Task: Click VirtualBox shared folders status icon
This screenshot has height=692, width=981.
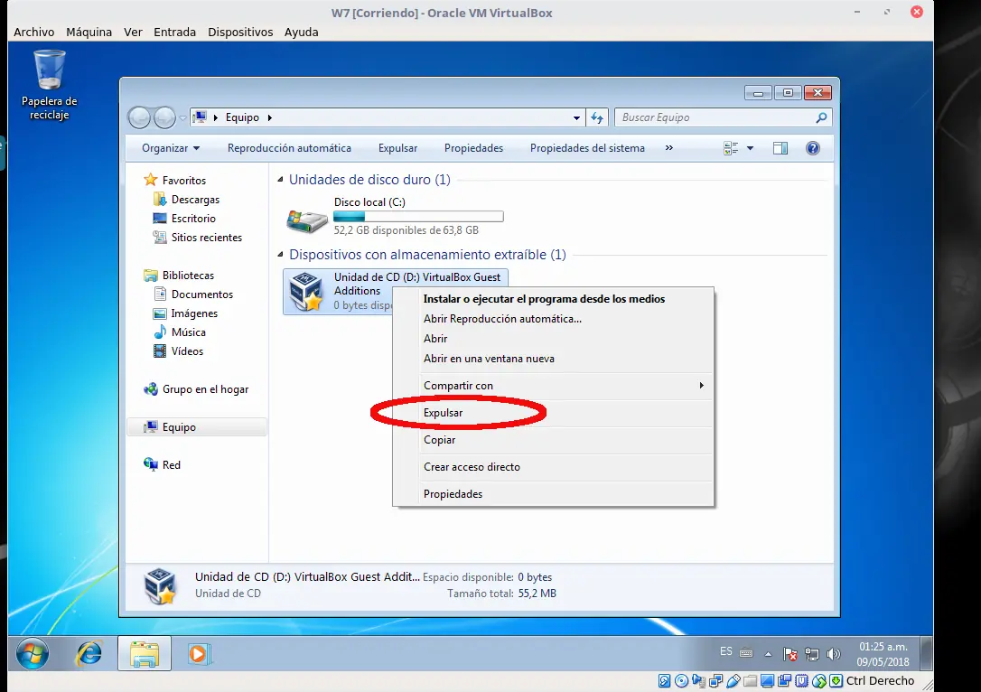Action: [x=750, y=681]
